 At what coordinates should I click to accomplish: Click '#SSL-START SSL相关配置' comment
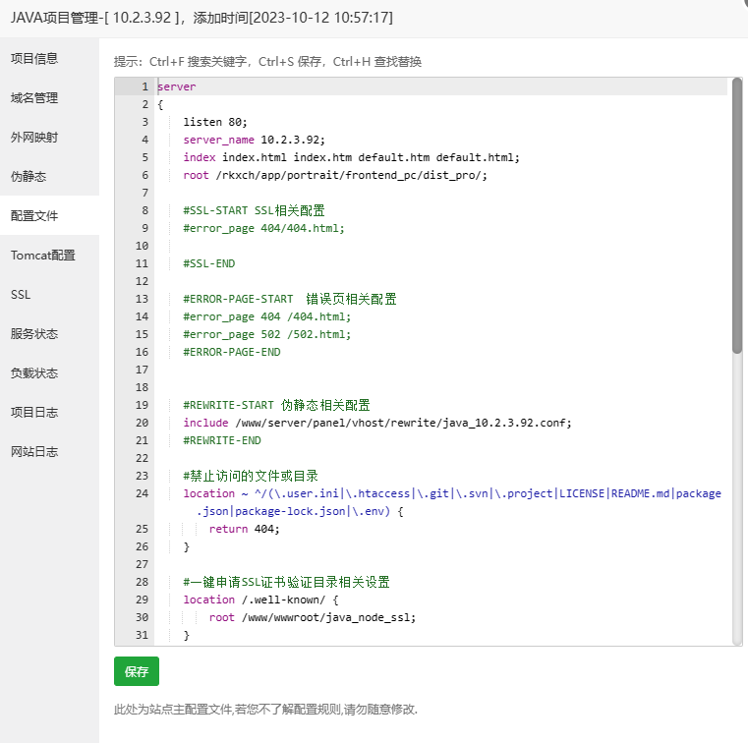[254, 210]
